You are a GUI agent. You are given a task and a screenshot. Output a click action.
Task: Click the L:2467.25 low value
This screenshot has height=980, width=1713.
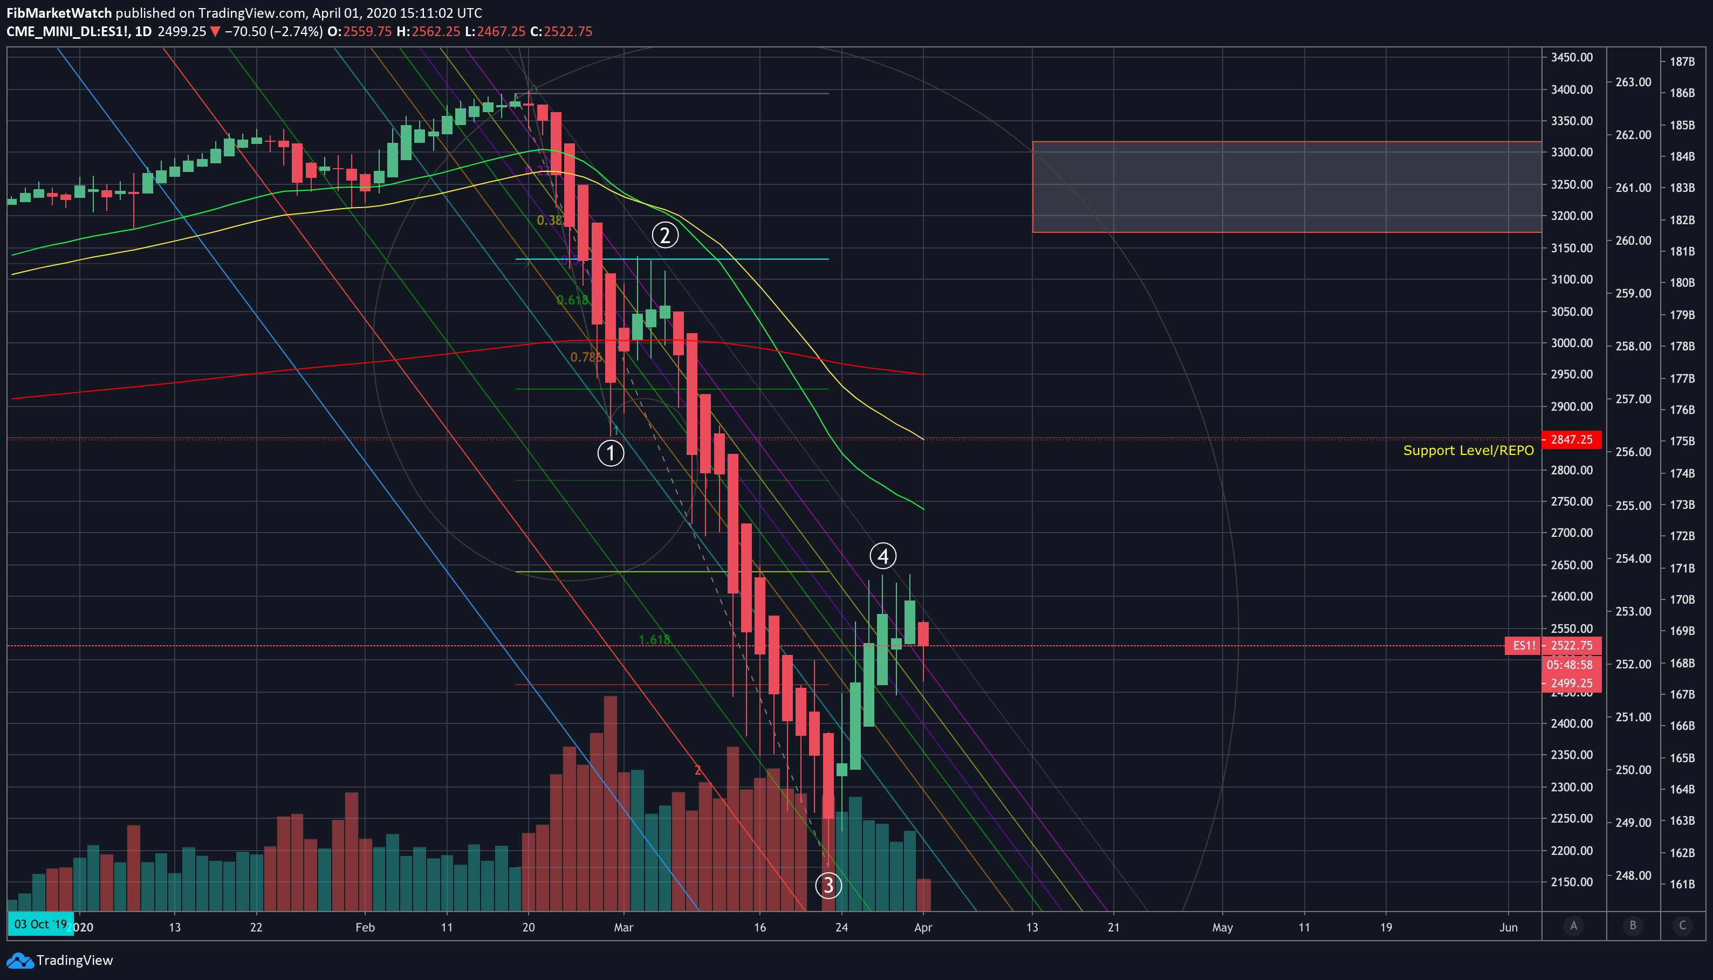coord(495,32)
